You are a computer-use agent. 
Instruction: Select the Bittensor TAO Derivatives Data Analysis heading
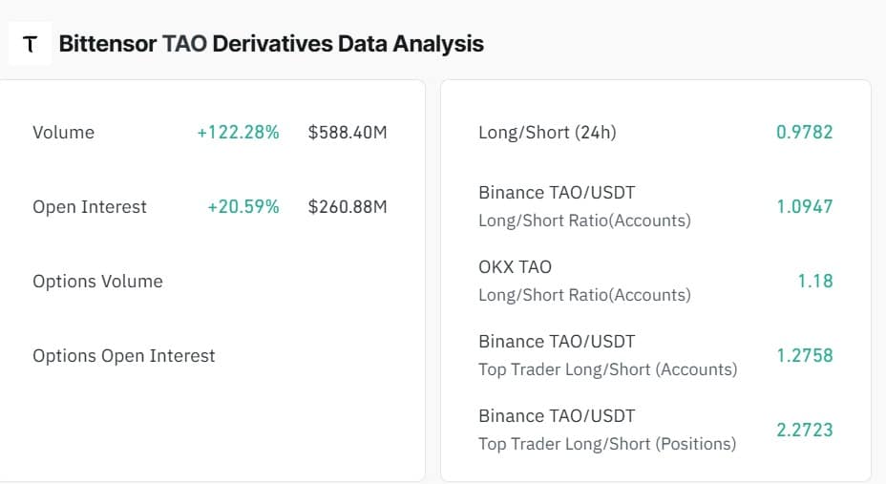click(271, 44)
